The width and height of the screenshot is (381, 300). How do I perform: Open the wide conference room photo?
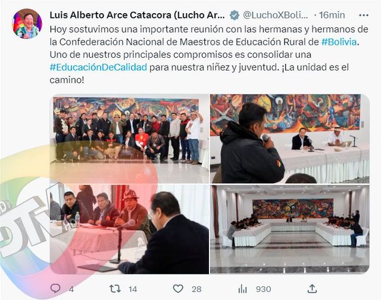(290, 230)
